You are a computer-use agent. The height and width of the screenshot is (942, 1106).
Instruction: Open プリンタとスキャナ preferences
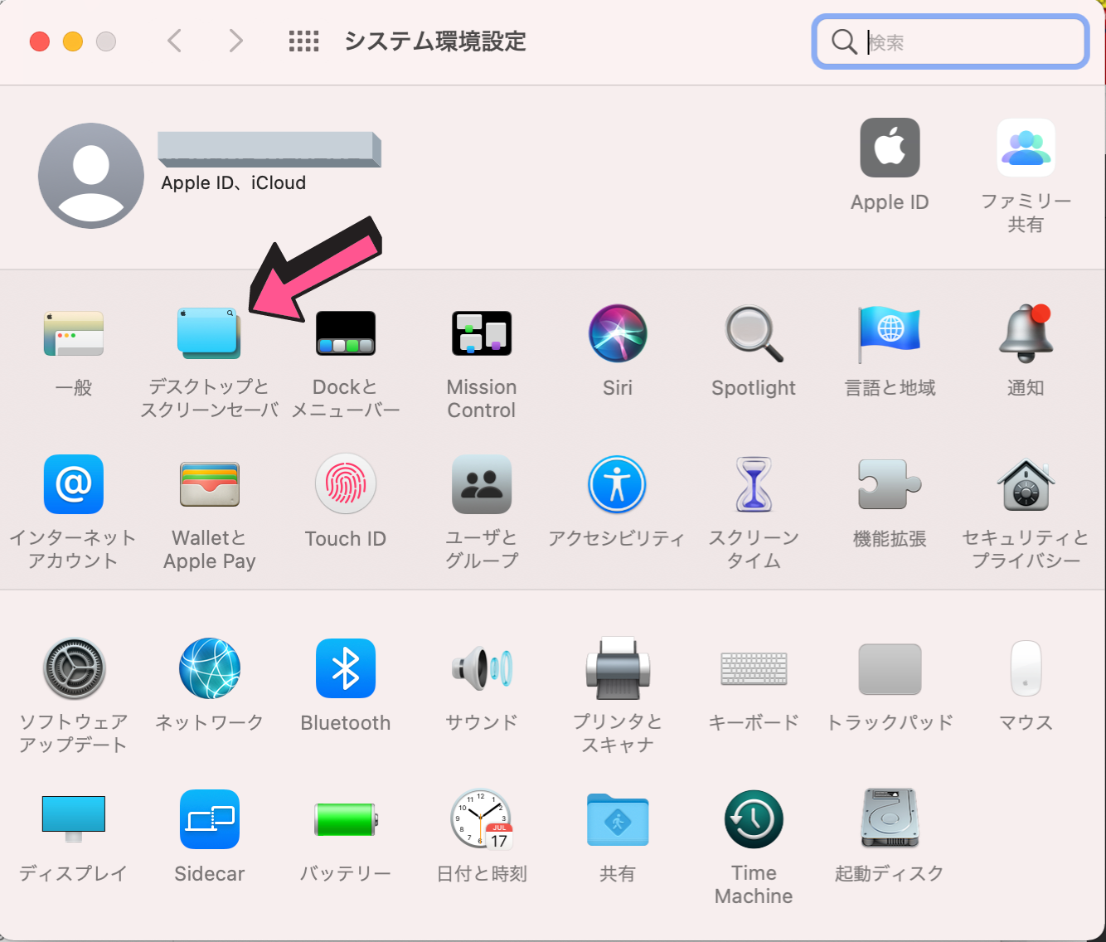(x=618, y=668)
